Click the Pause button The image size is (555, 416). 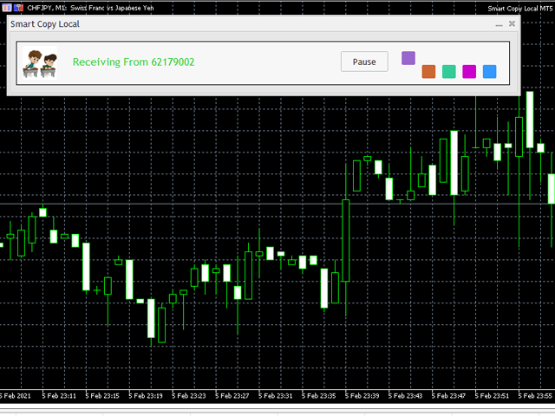click(x=364, y=62)
